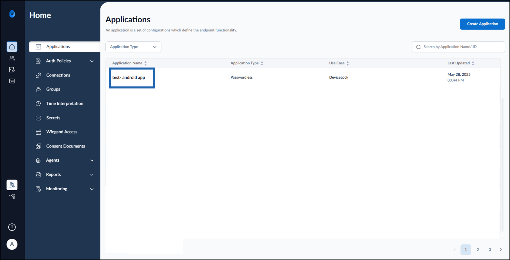Click the DeviceLock use case cell
Viewport: 510px width, 260px height.
coord(338,77)
